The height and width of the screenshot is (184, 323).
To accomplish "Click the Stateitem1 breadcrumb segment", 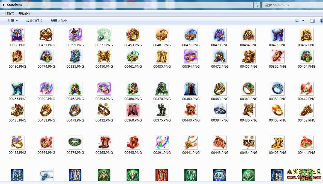I will click(x=16, y=5).
